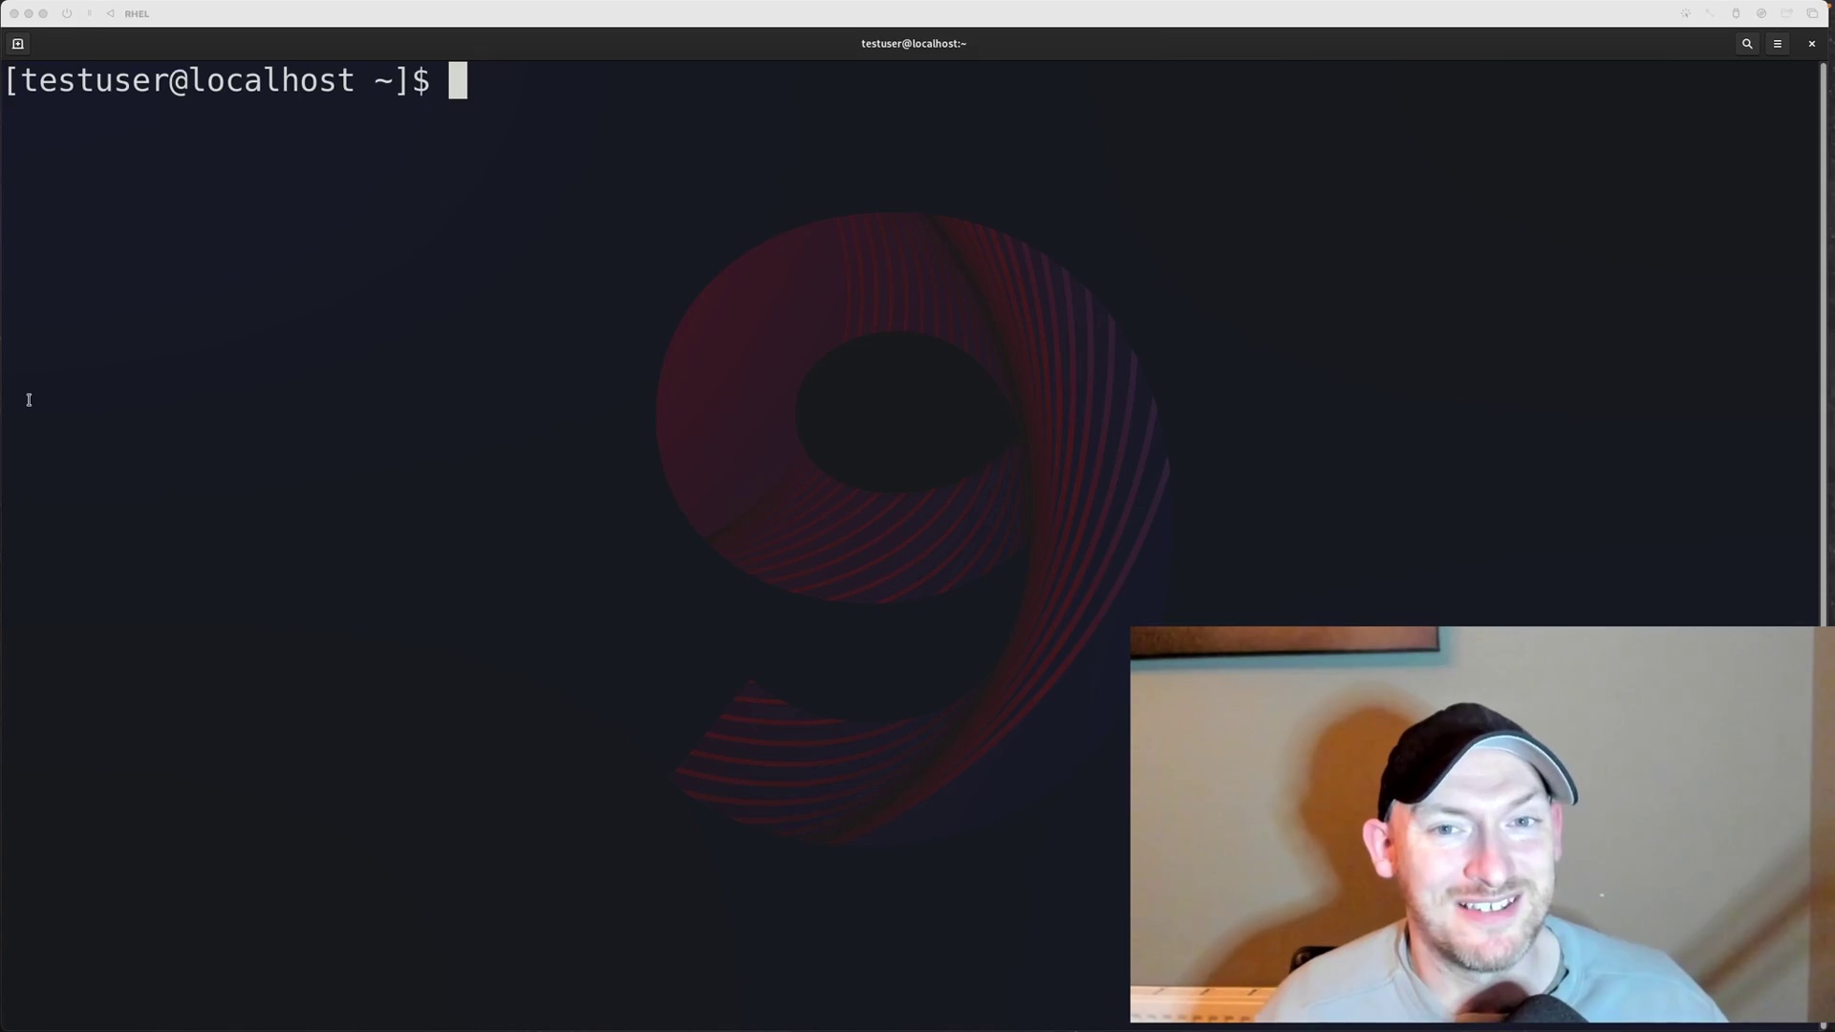Open the VM USB devices icon
This screenshot has width=1835, height=1032.
(x=1736, y=13)
